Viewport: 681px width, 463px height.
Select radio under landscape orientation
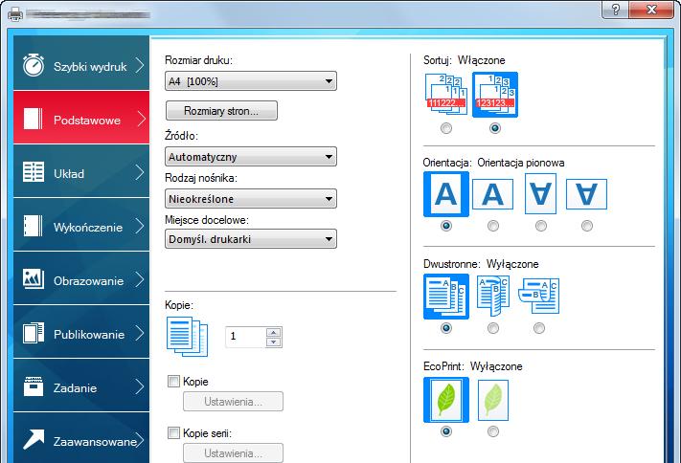(493, 226)
